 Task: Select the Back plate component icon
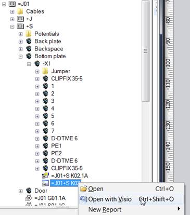[29, 41]
